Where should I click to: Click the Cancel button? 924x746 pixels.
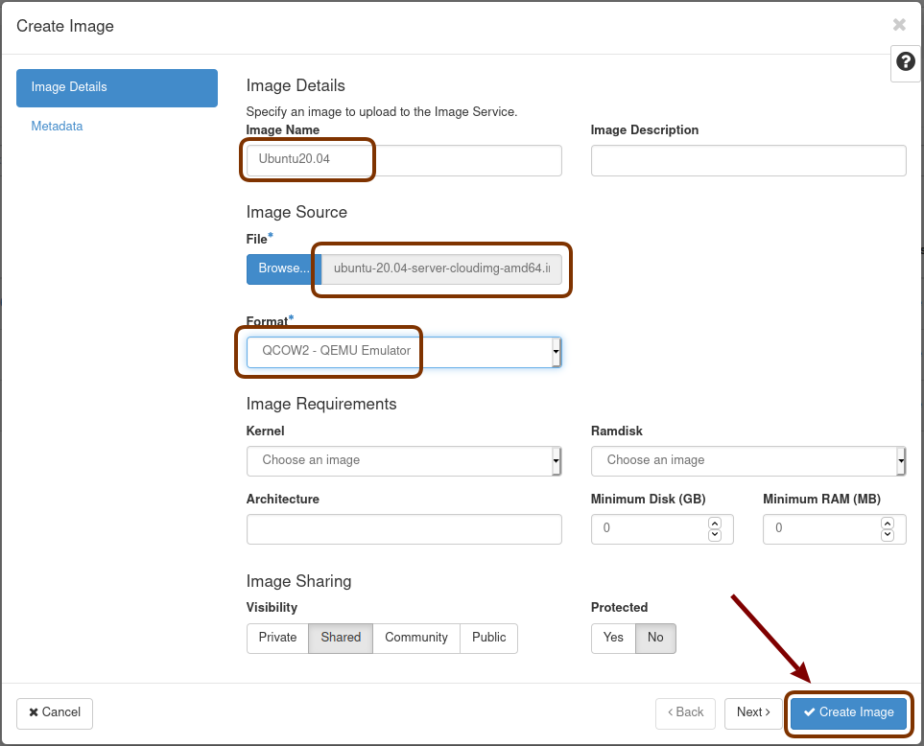55,712
